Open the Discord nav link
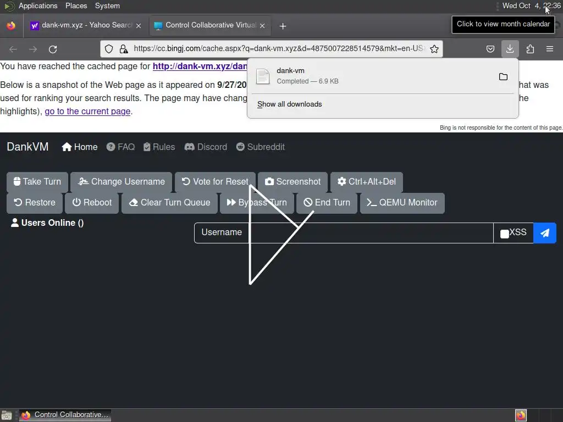 click(x=206, y=147)
